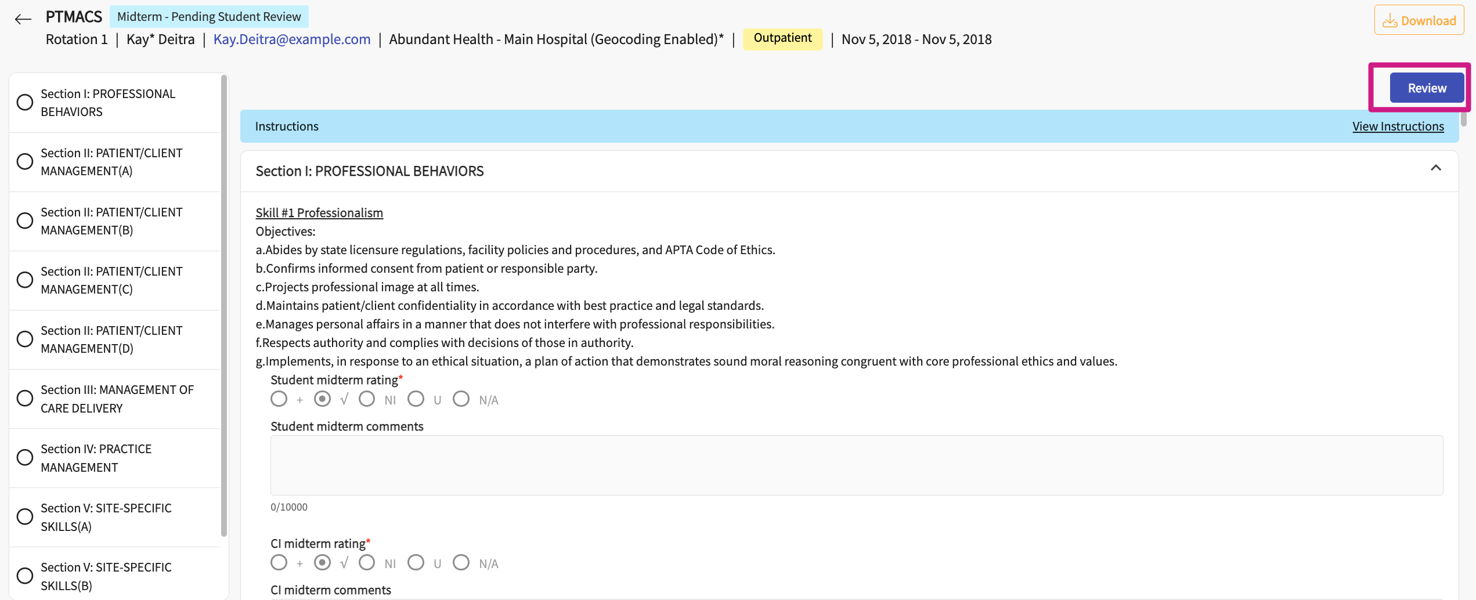Collapse Section I Professional Behaviors panel
The height and width of the screenshot is (600, 1476).
click(1435, 168)
